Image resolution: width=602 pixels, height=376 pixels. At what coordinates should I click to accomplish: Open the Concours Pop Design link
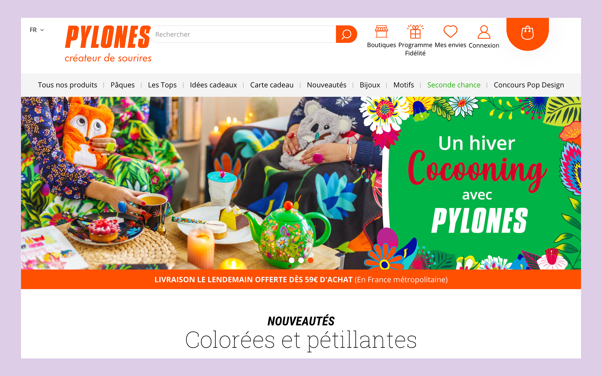pos(529,85)
